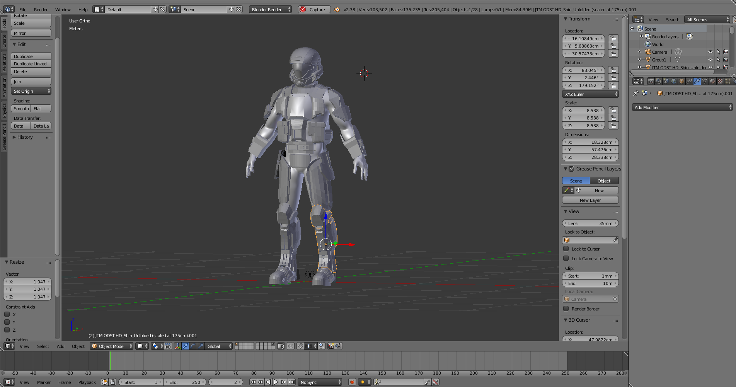Collapse the Transform panel

tap(566, 19)
